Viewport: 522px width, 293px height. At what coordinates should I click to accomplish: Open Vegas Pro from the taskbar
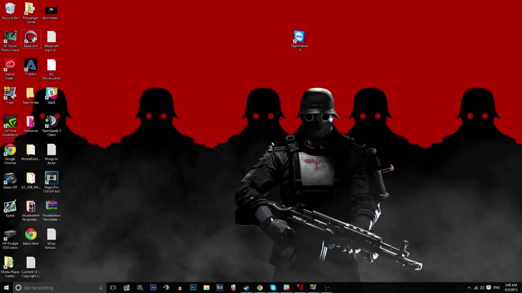click(x=220, y=288)
